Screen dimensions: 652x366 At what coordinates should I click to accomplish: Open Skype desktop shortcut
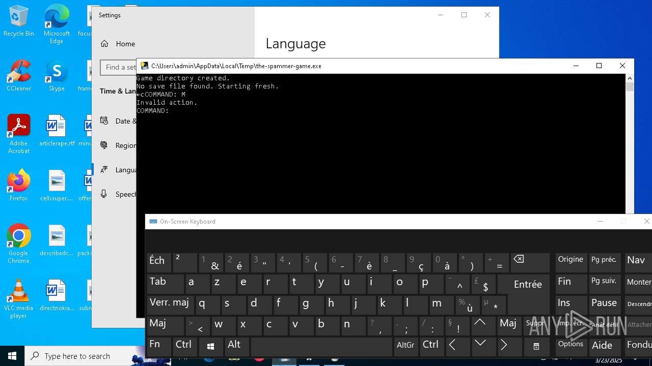(x=57, y=76)
